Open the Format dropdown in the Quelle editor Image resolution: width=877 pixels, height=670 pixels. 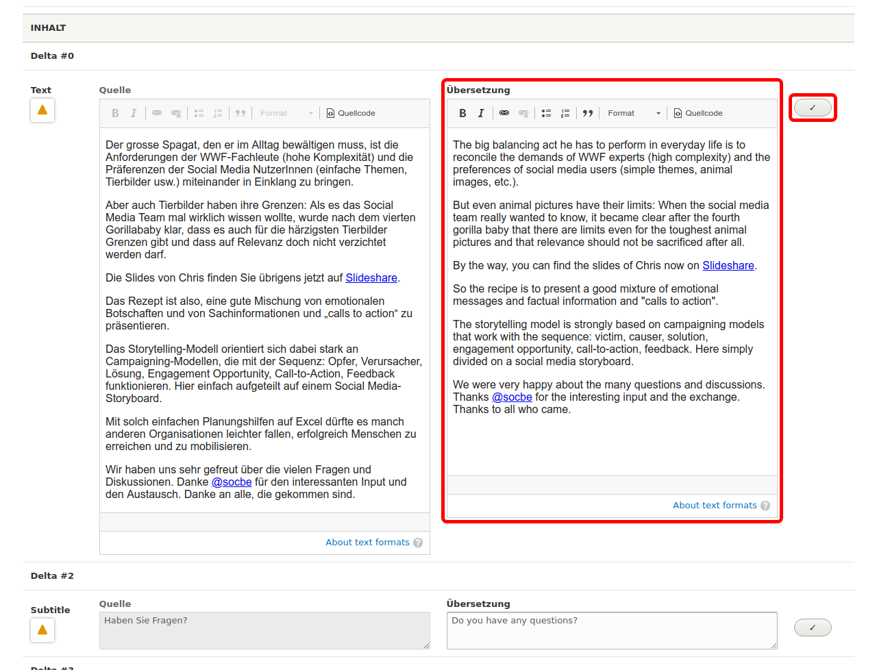tap(286, 113)
